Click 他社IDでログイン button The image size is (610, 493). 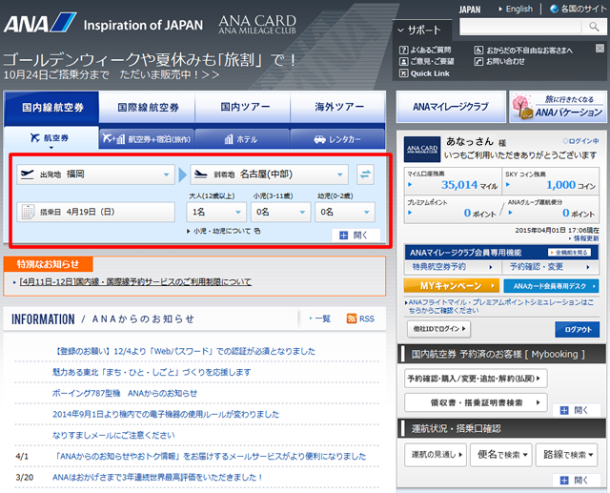(x=438, y=329)
